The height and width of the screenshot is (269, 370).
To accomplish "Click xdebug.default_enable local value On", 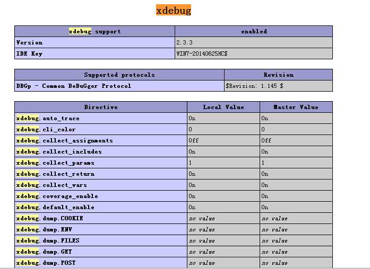I will click(223, 208).
